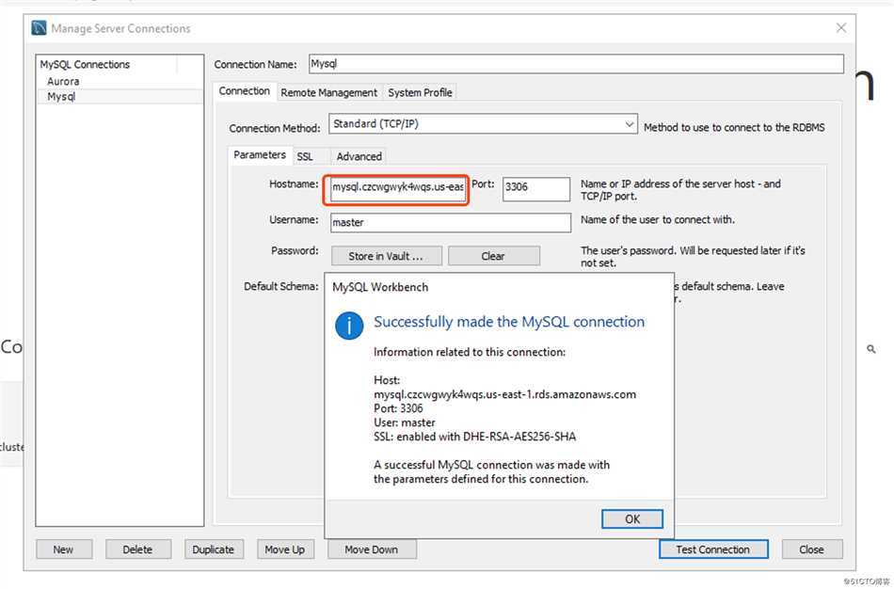
Task: Click the 'Successfully made the MySQL connection' heading
Action: [509, 322]
